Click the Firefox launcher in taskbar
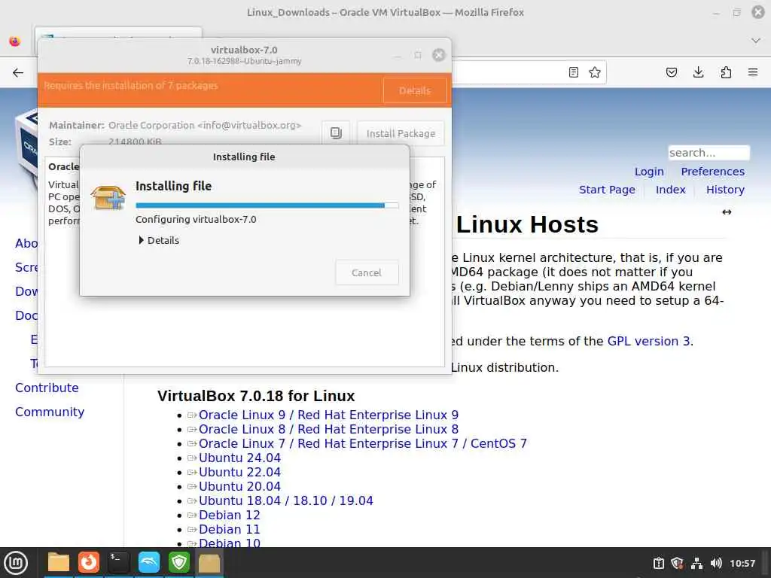Image resolution: width=771 pixels, height=578 pixels. coord(89,563)
